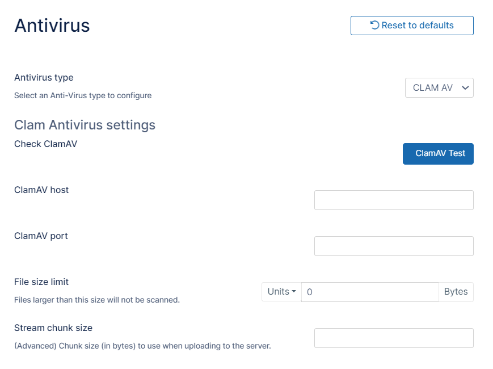
Task: Click the Check ClamAV label
Action: tap(45, 144)
